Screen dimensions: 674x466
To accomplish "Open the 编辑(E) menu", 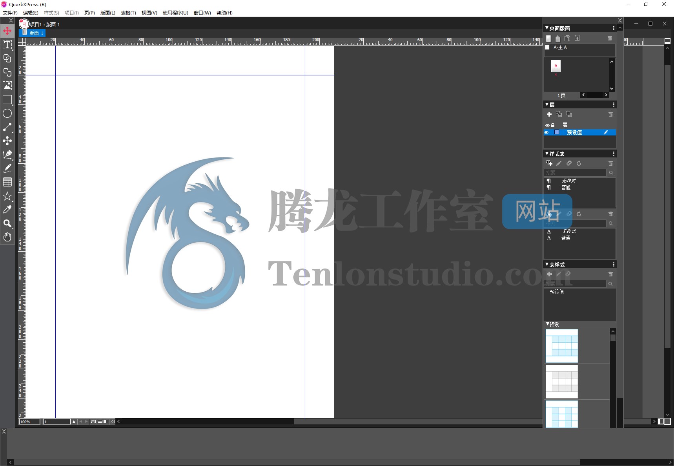I will pyautogui.click(x=31, y=13).
